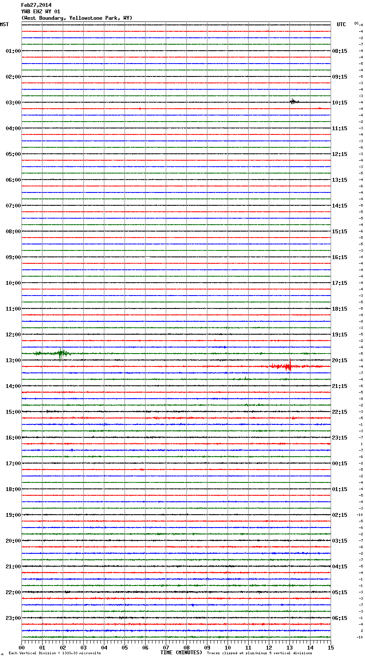Click the "12:00" MST time label
The height and width of the screenshot is (659, 365).
coord(13,335)
